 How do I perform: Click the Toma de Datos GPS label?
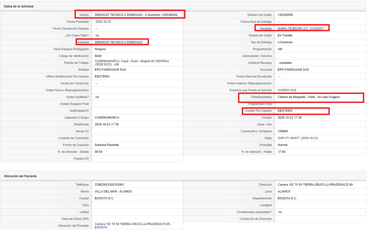[x=75, y=219]
